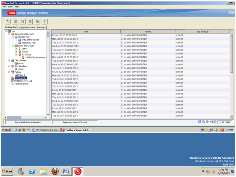The width and height of the screenshot is (236, 177).
Task: Click the outer Windows Start button
Action: [7, 171]
